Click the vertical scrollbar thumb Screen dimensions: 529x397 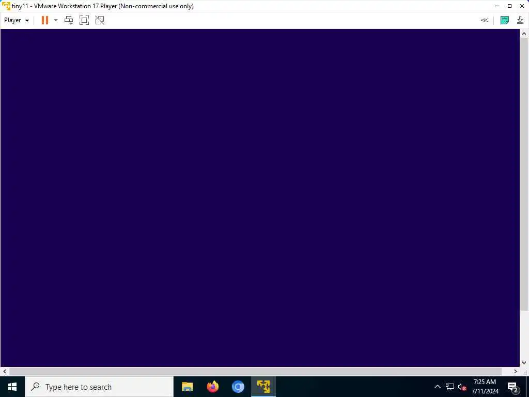(x=524, y=174)
